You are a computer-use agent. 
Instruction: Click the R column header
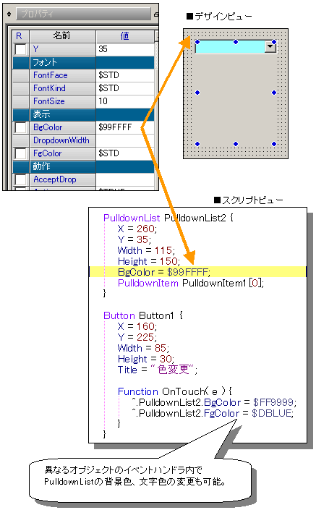[x=21, y=36]
